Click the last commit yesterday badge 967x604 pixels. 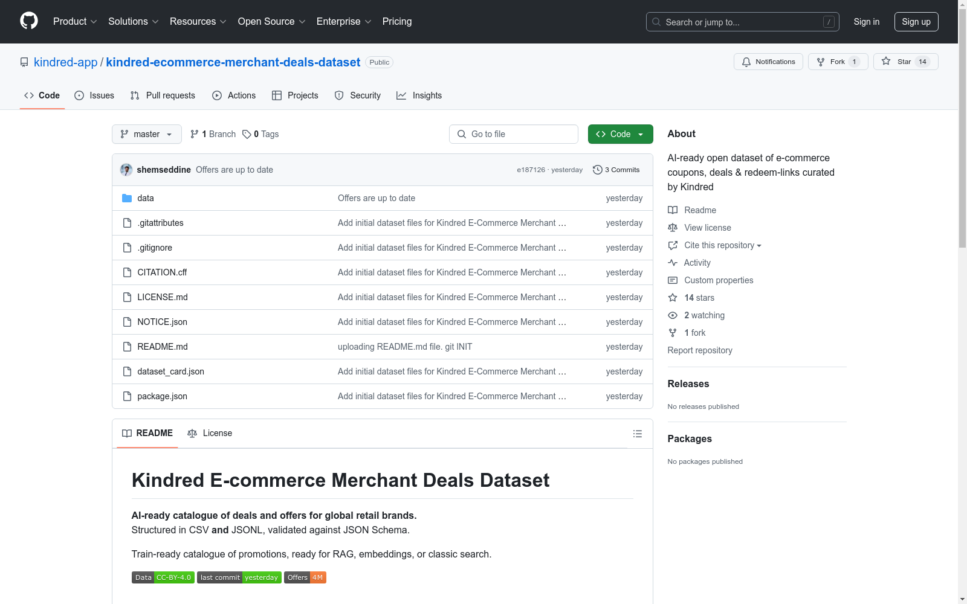pyautogui.click(x=239, y=577)
